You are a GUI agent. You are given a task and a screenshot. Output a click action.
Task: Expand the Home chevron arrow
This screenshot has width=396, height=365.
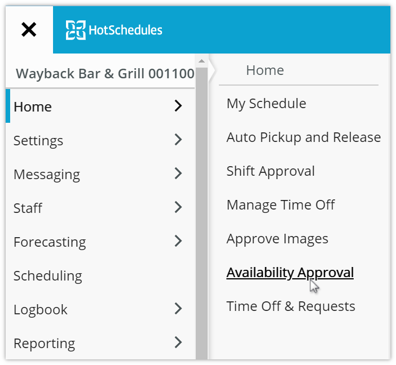[178, 106]
